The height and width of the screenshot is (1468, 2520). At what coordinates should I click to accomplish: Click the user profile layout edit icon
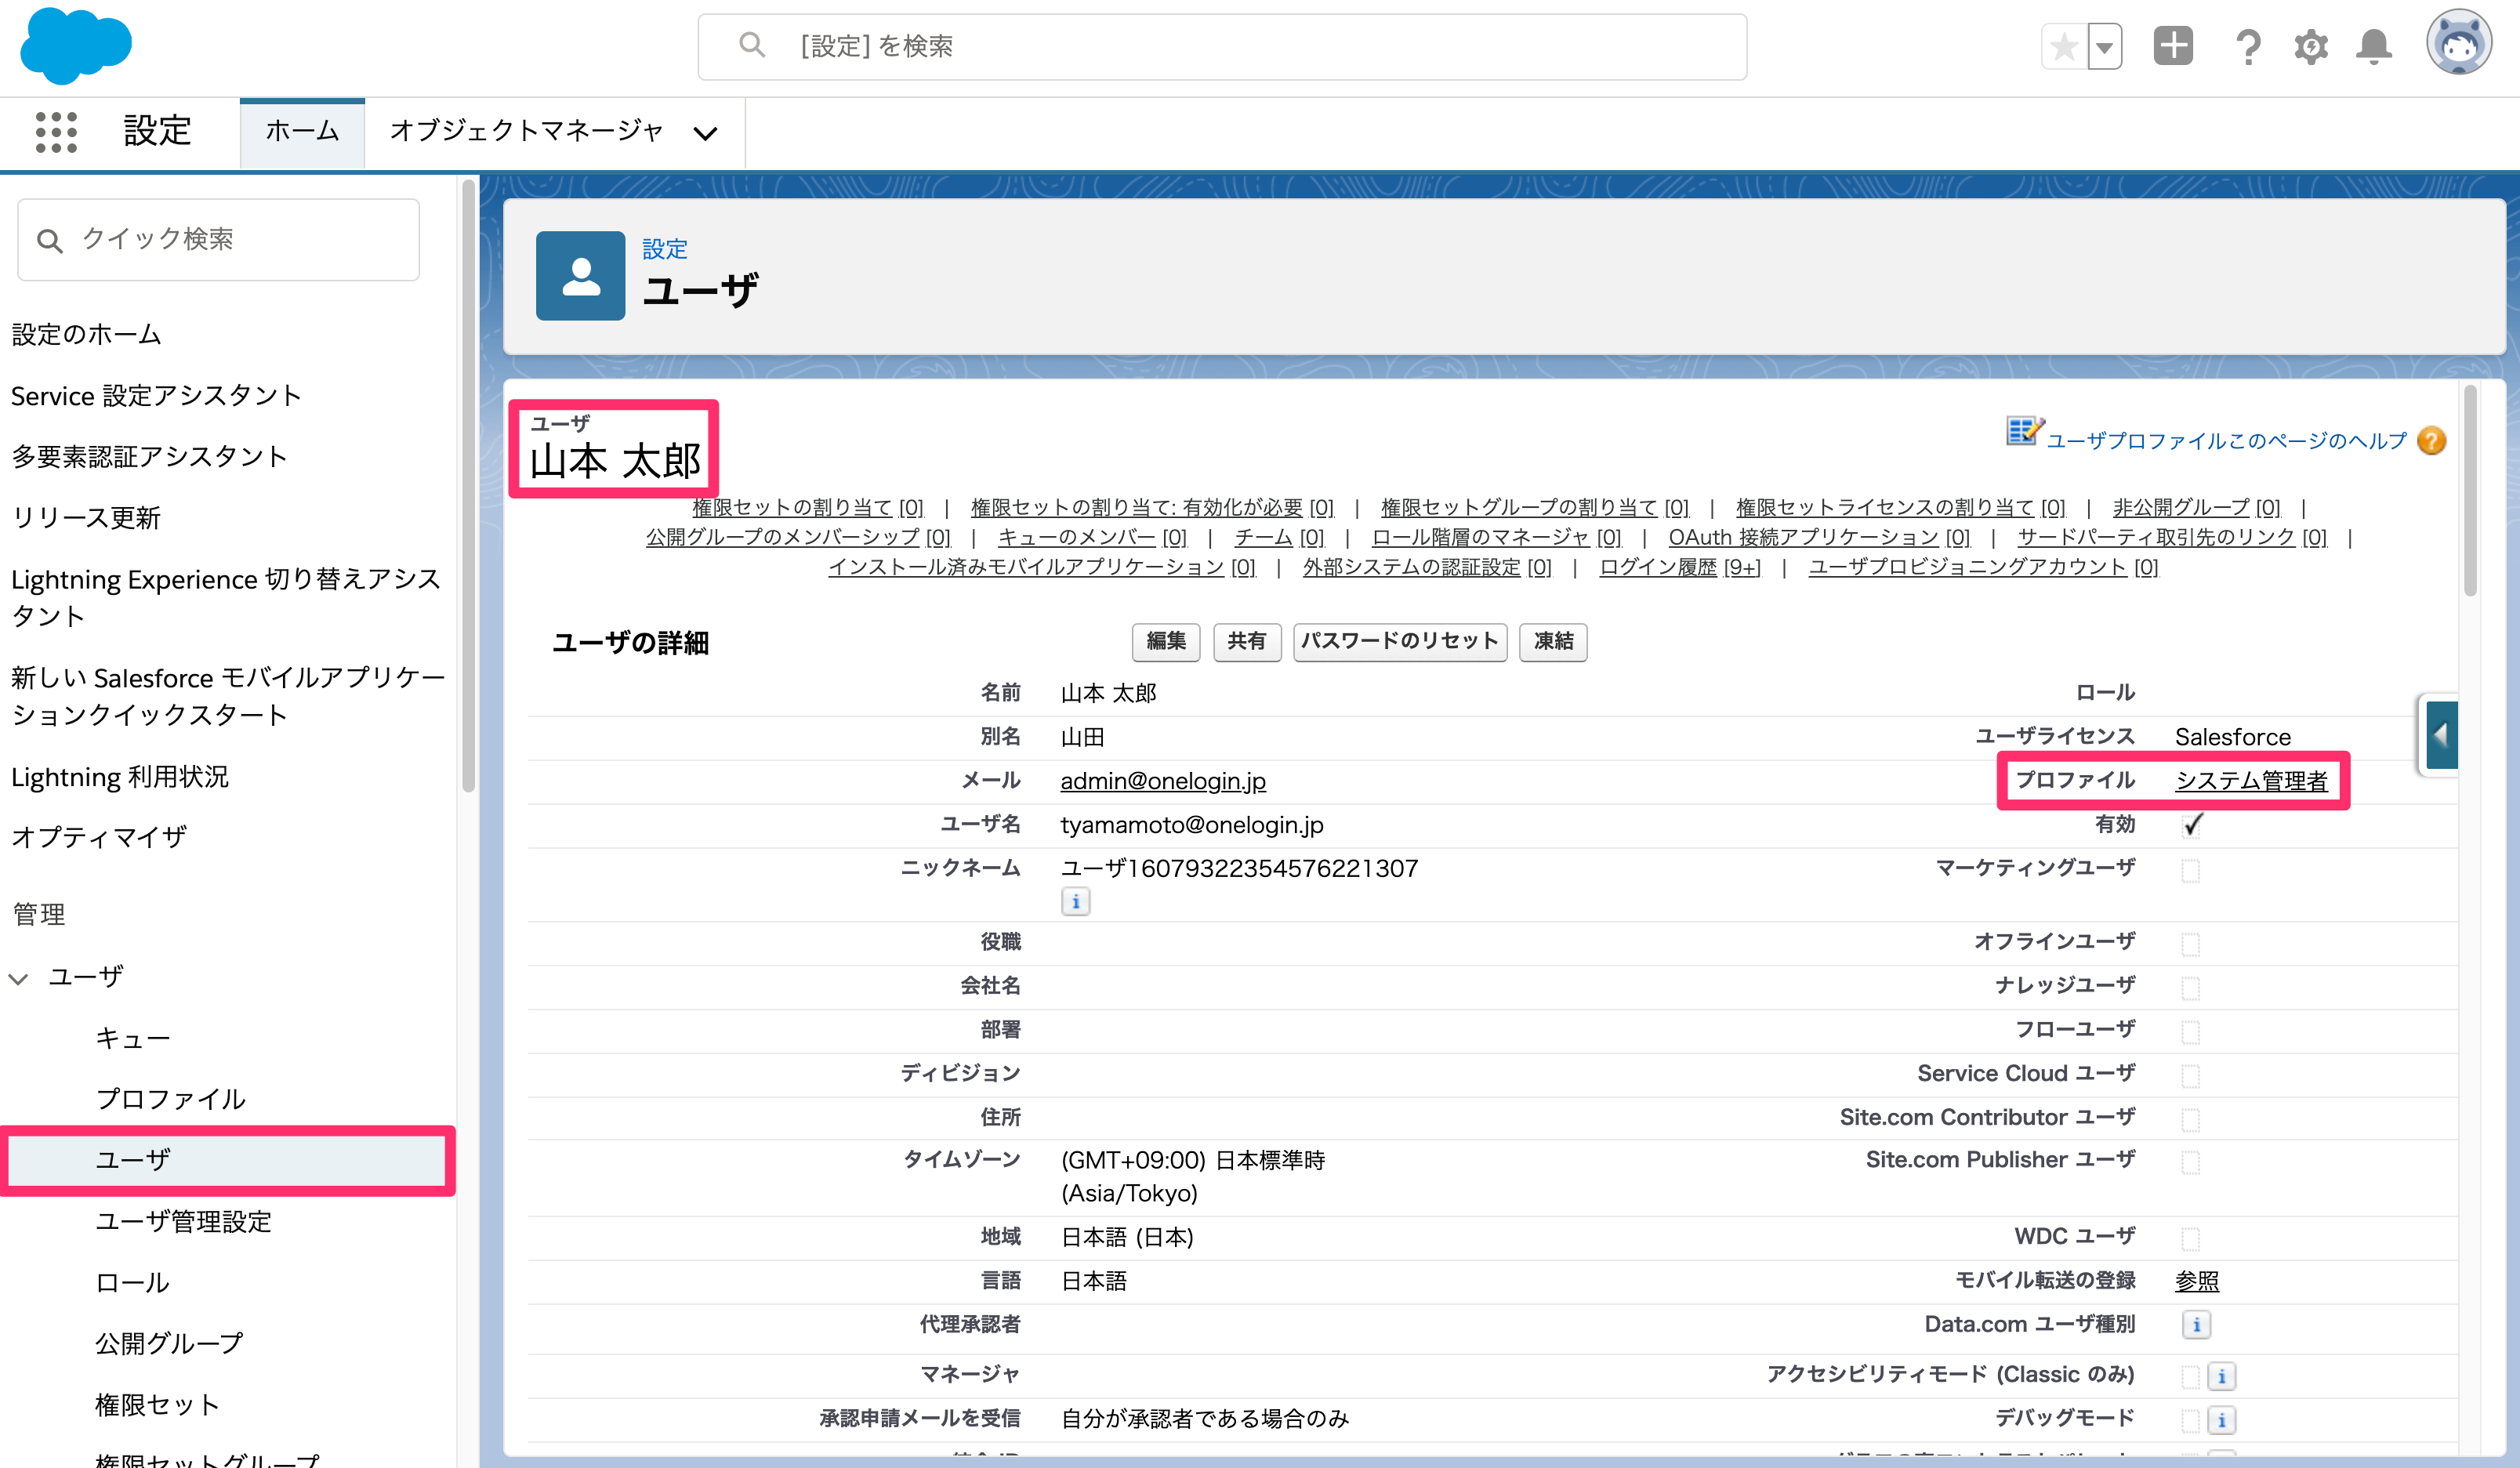click(x=2023, y=431)
